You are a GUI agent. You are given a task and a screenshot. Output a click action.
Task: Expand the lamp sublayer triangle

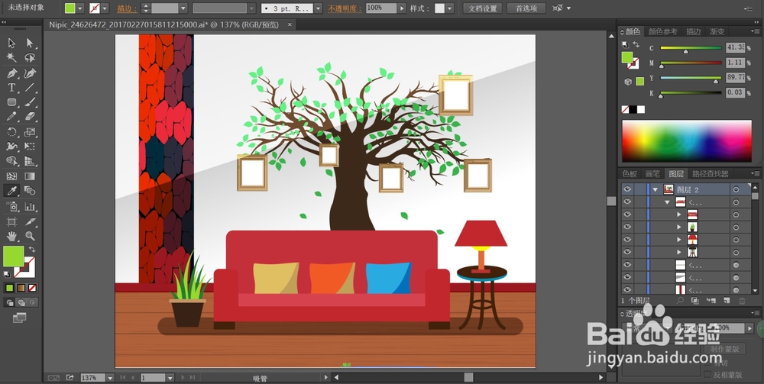pyautogui.click(x=678, y=240)
